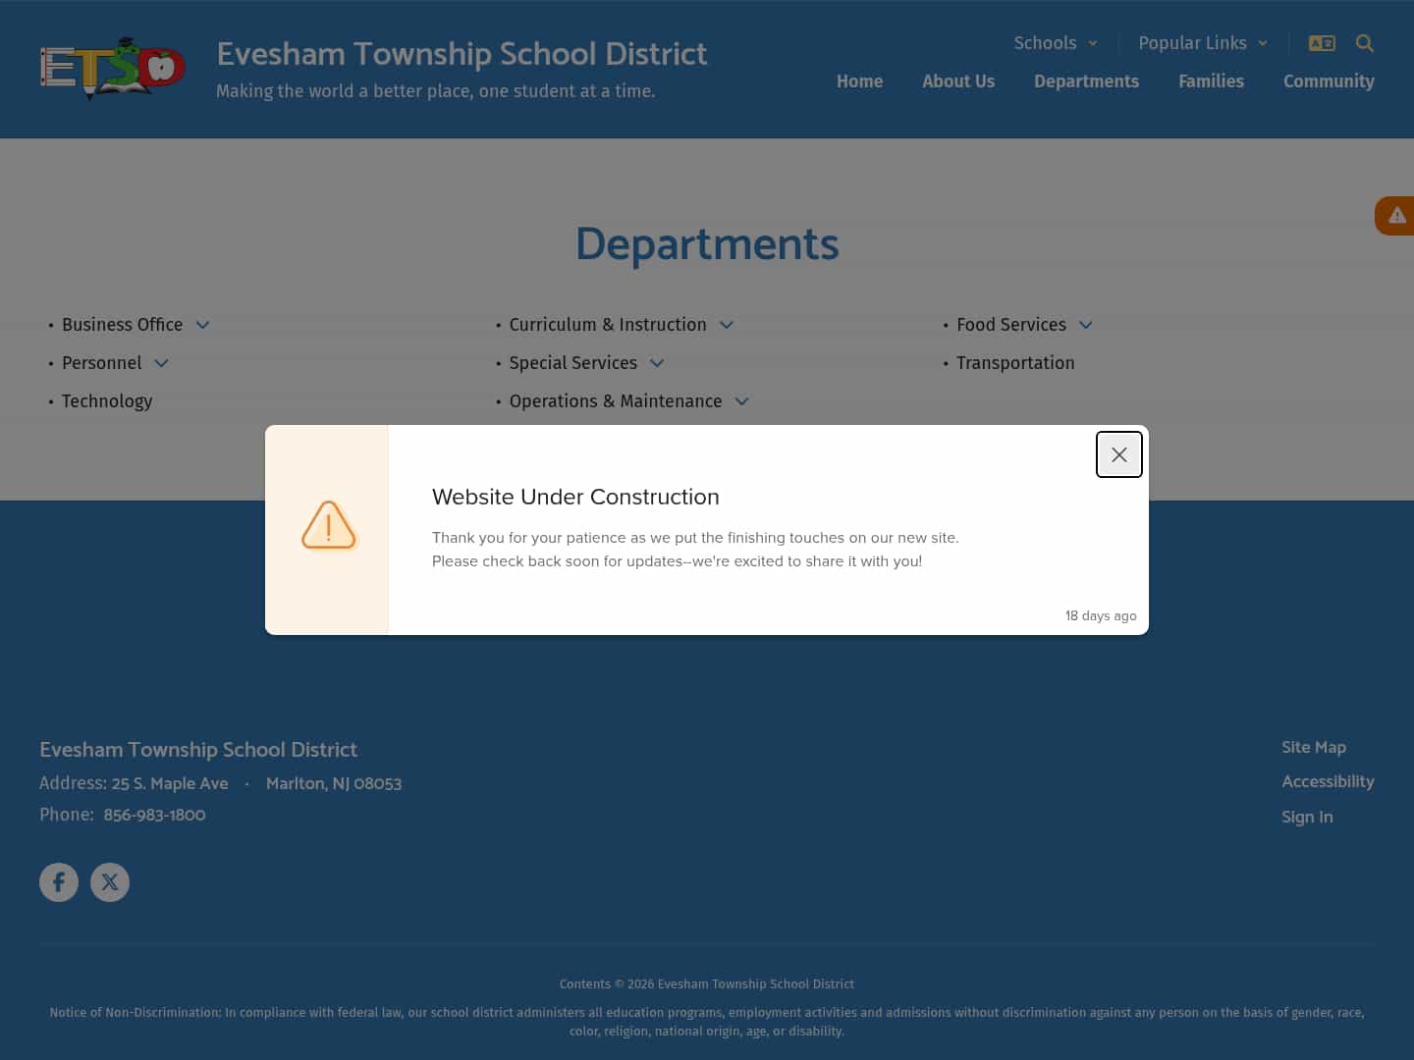Open the Families menu
The height and width of the screenshot is (1060, 1414).
tap(1211, 81)
